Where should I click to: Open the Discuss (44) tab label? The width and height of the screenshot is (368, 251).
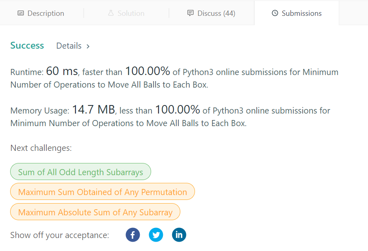pyautogui.click(x=216, y=13)
